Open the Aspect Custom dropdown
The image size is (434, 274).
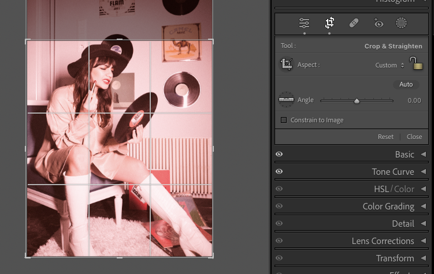[x=390, y=65]
